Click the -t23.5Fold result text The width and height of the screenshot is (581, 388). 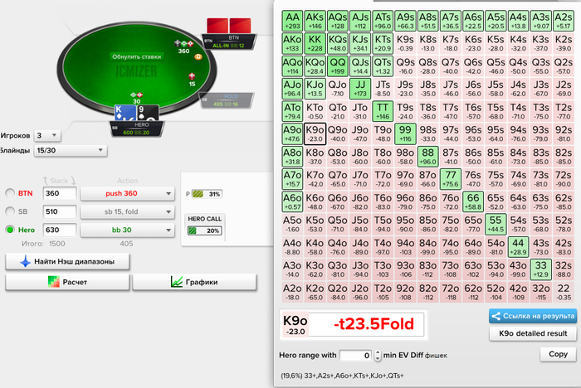click(373, 324)
